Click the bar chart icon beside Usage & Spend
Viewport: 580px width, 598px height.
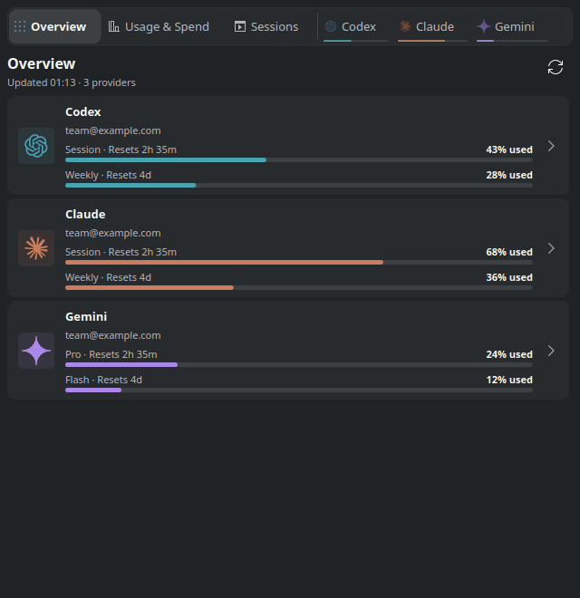113,26
